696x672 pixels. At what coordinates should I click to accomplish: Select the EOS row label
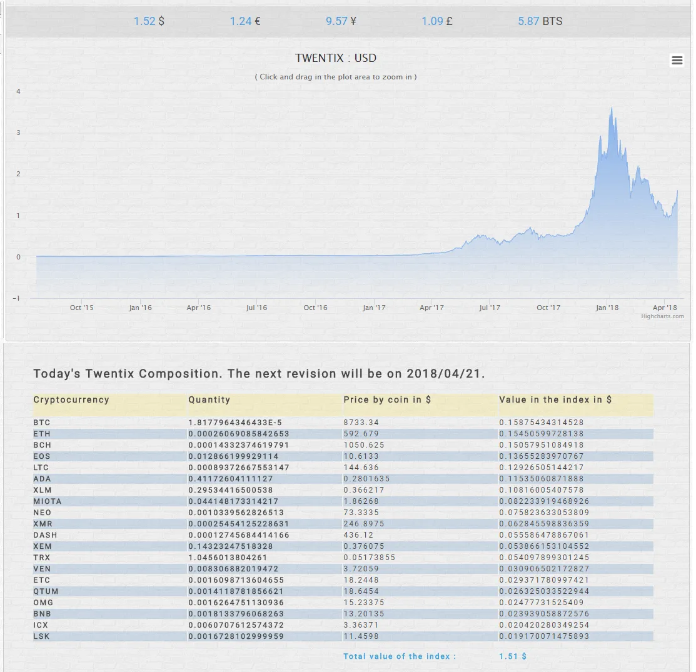tap(42, 456)
